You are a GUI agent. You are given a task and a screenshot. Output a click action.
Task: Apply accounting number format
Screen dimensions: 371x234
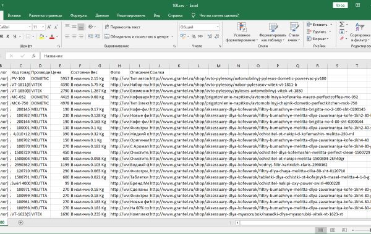[x=183, y=36]
